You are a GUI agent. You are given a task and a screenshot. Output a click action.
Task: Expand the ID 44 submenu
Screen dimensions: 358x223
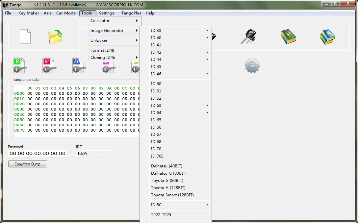pyautogui.click(x=176, y=59)
